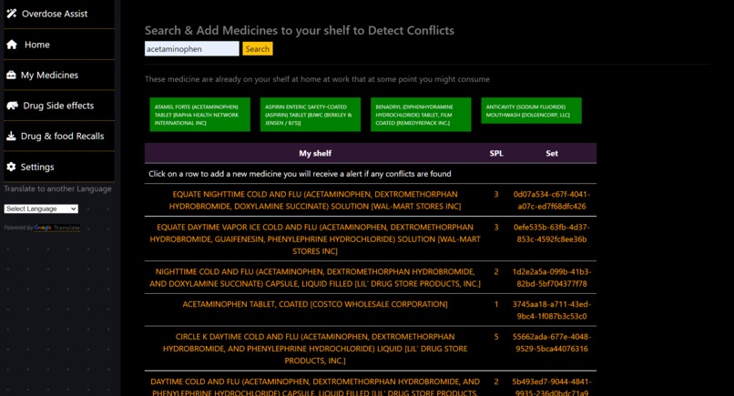734x396 pixels.
Task: Click set ID 0efe535b-63fb-4d37
Action: (x=552, y=233)
